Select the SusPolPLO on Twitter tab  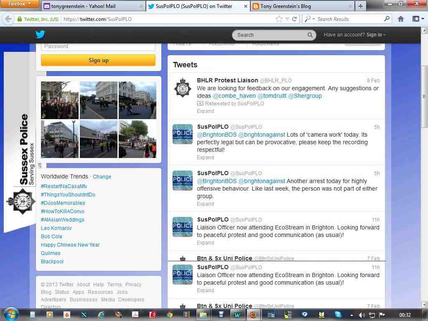198,6
